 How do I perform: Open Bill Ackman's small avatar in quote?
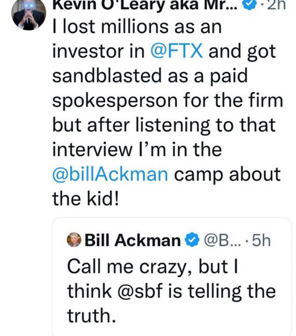(x=74, y=240)
